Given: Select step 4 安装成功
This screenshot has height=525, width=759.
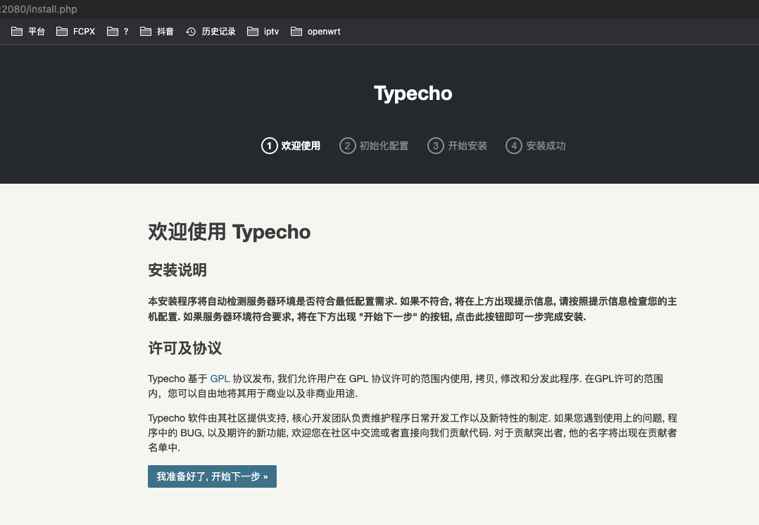Looking at the screenshot, I should pos(536,146).
